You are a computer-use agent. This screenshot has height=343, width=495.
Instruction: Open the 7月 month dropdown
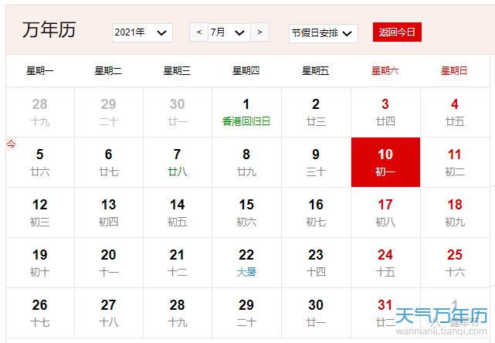point(229,32)
